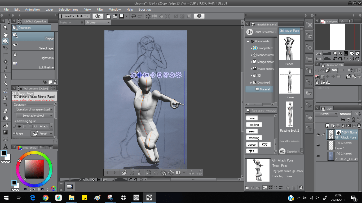This screenshot has height=203, width=362.
Task: Click the hue ring on Color Wheel
Action: 34,153
